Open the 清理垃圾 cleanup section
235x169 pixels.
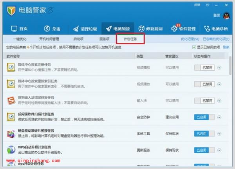[85, 29]
